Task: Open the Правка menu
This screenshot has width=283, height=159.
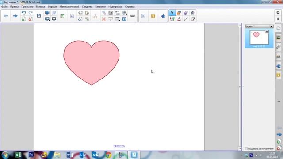Action: pos(14,7)
